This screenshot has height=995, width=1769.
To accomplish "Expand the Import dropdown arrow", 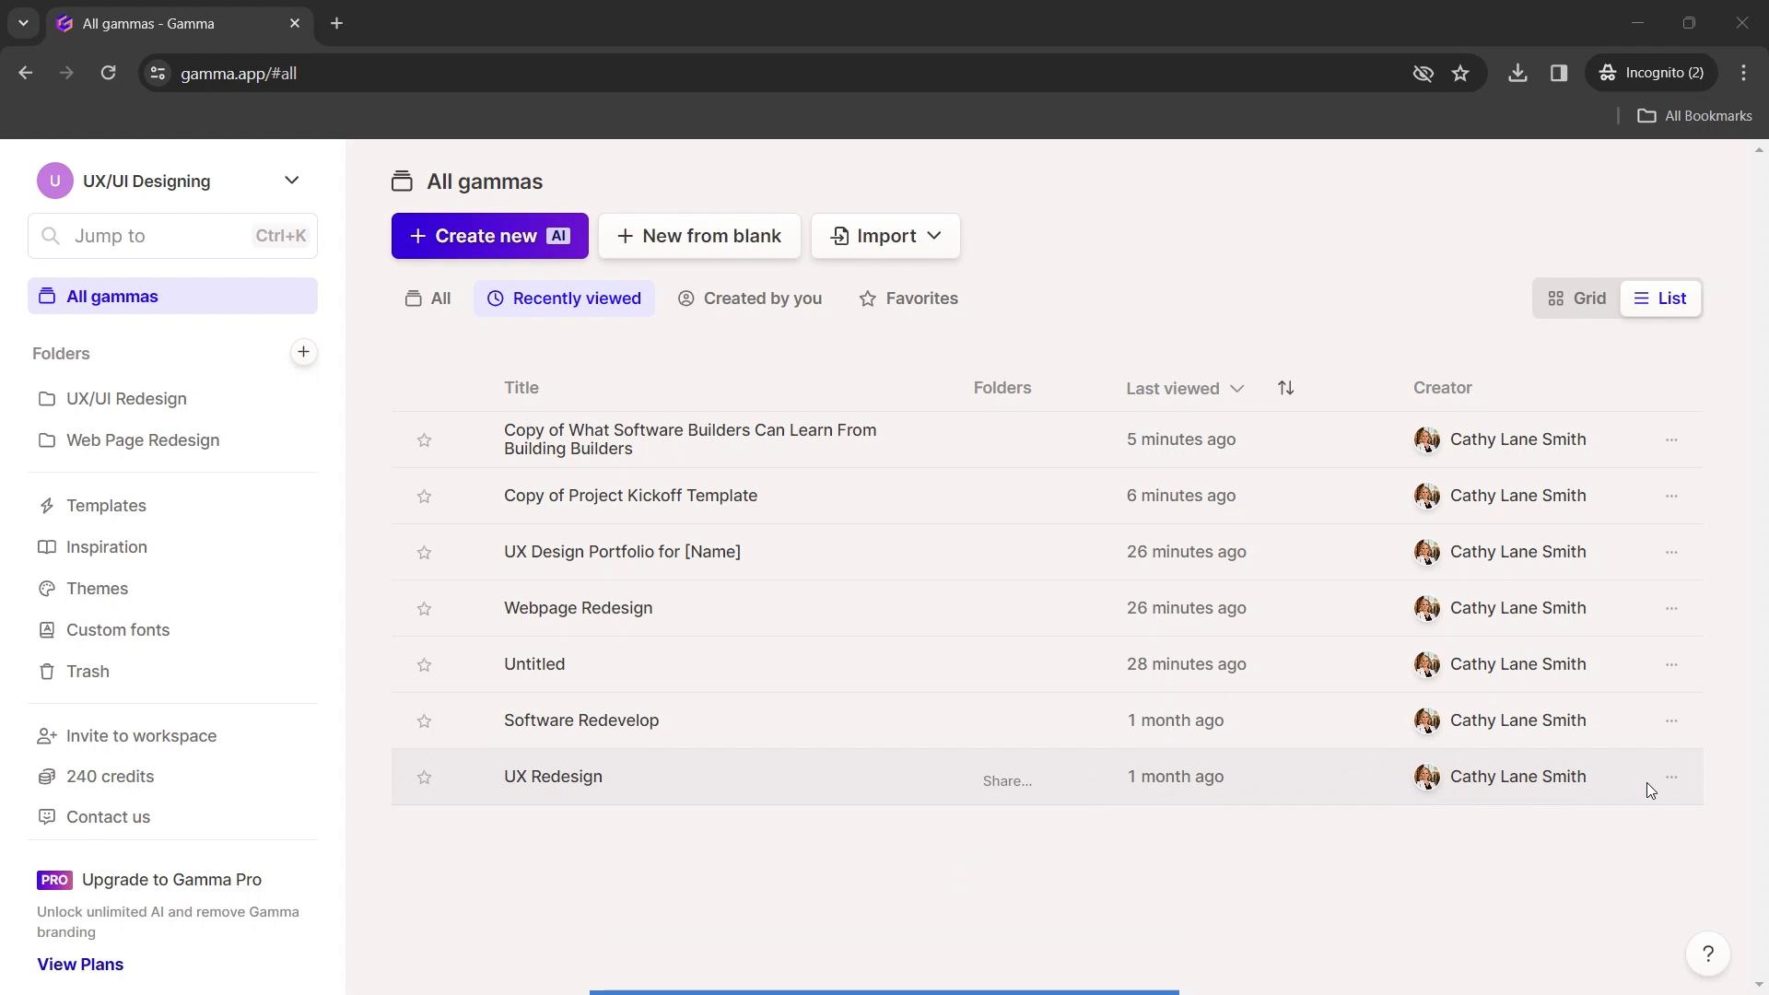I will [x=935, y=236].
